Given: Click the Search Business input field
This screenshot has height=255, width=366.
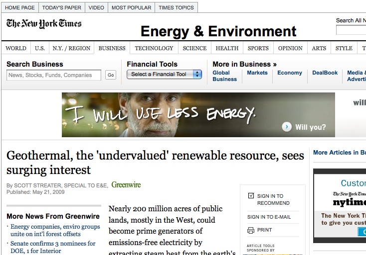Looking at the screenshot, I should pos(54,75).
